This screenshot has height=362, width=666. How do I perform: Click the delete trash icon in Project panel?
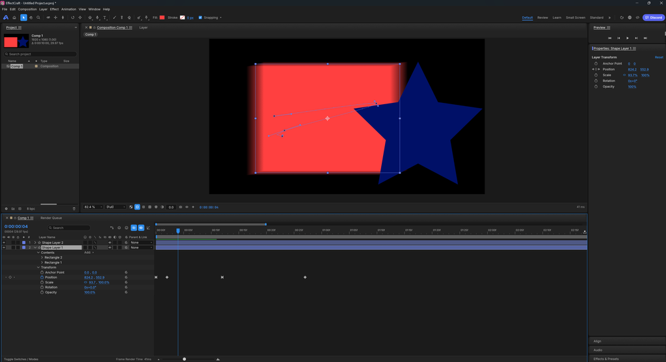[x=74, y=209]
